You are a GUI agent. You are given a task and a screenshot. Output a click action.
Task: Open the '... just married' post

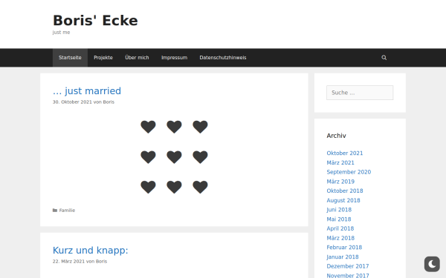pos(87,90)
